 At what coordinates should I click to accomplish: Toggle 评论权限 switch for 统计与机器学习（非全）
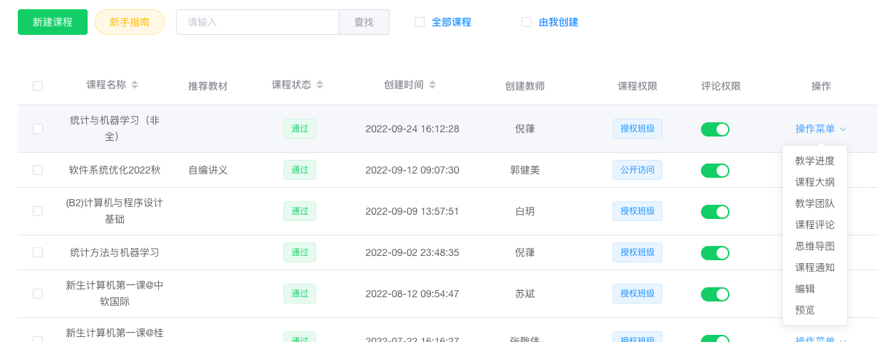click(714, 129)
